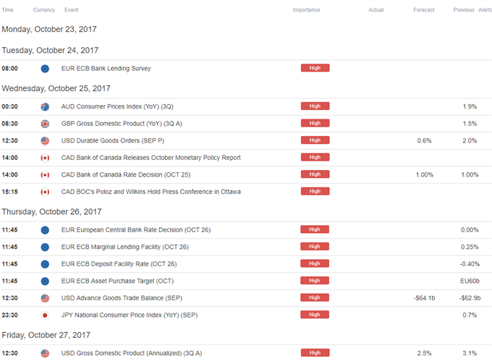Open the GBP Gross Domestic Product (YoY) event
The height and width of the screenshot is (361, 492).
click(x=122, y=124)
